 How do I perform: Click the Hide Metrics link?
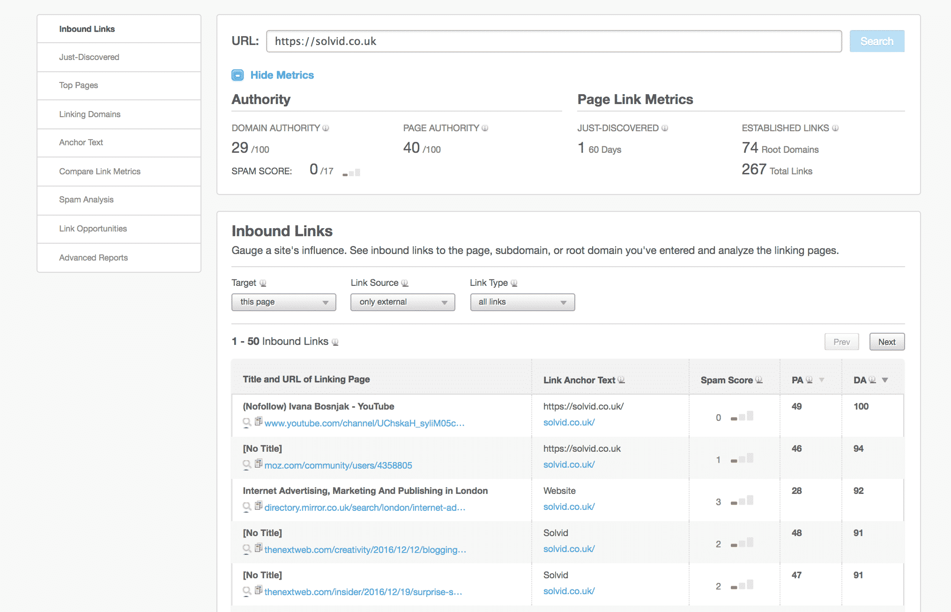tap(282, 75)
